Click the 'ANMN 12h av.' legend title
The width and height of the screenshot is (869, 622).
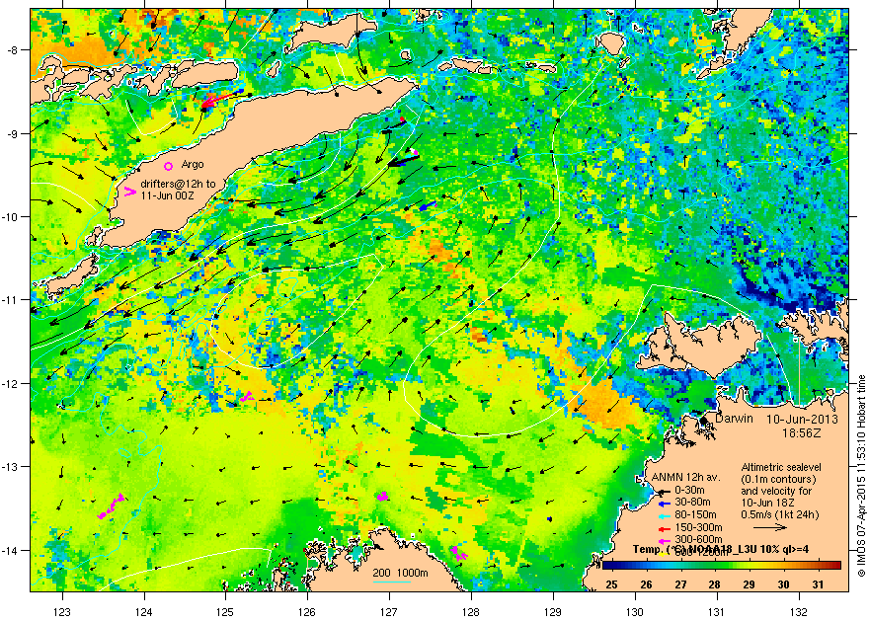click(x=685, y=478)
